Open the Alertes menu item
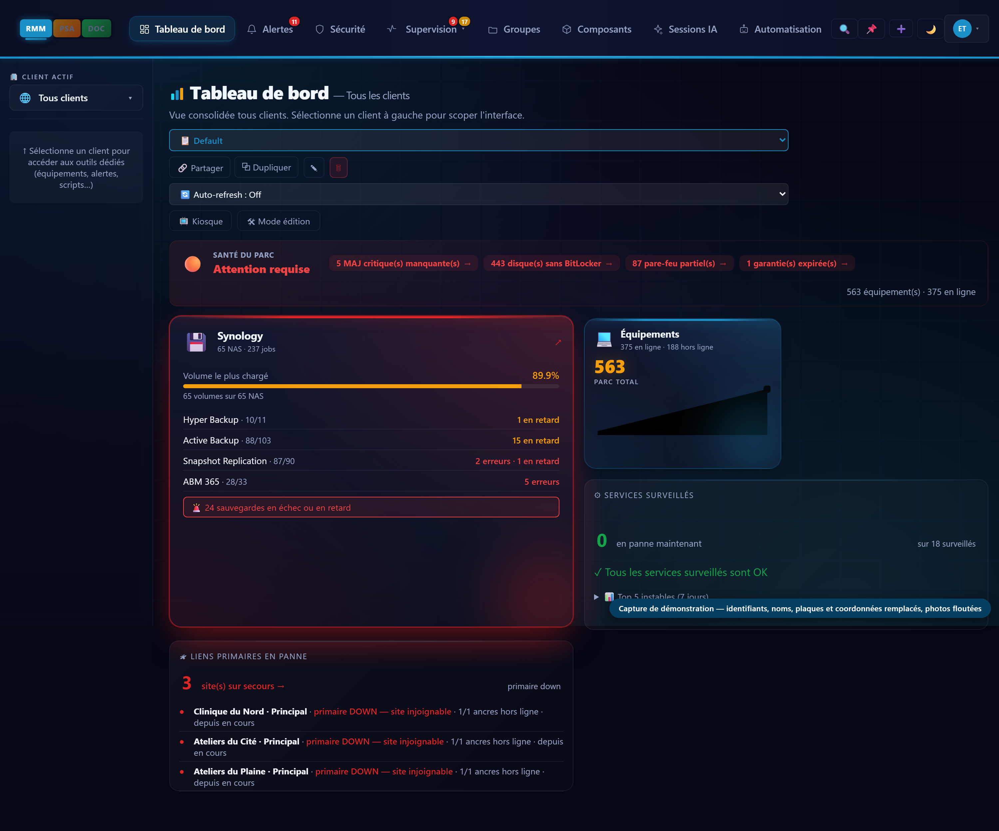 (270, 29)
